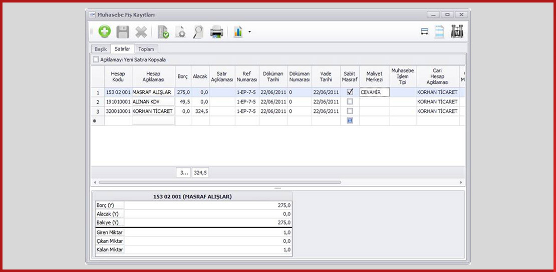This screenshot has width=556, height=272.
Task: Click right arrow of horizontal scrollbar
Action: tap(461, 182)
